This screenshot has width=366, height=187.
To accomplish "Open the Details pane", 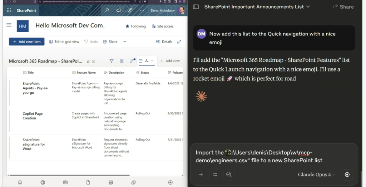I will pyautogui.click(x=164, y=41).
